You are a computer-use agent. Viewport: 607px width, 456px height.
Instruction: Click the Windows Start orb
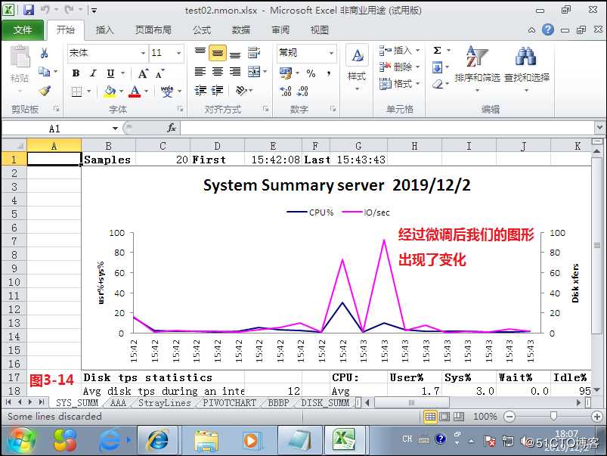(x=21, y=440)
